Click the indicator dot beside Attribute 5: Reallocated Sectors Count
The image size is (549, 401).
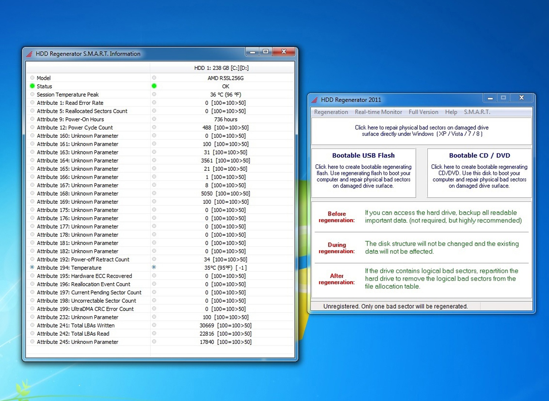32,111
